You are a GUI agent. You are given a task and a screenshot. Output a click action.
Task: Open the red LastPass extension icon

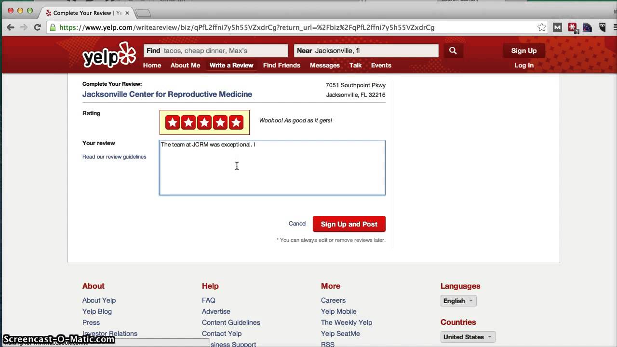[x=572, y=27]
